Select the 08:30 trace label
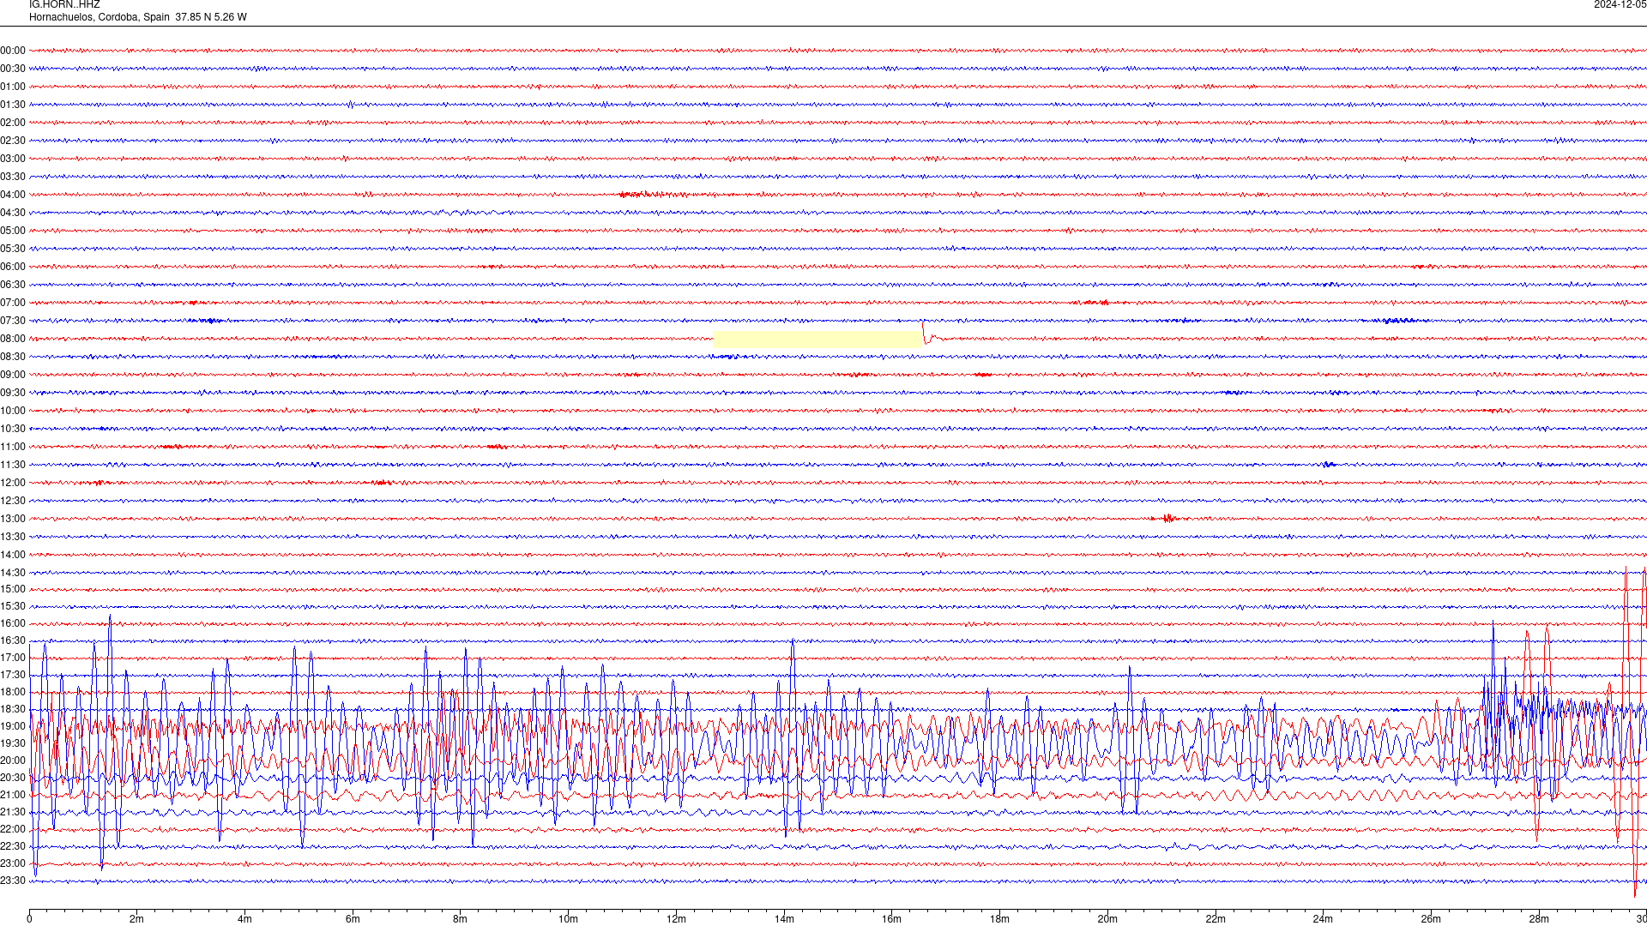 (13, 357)
